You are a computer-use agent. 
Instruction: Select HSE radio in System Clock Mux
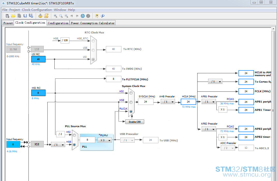[131, 102]
